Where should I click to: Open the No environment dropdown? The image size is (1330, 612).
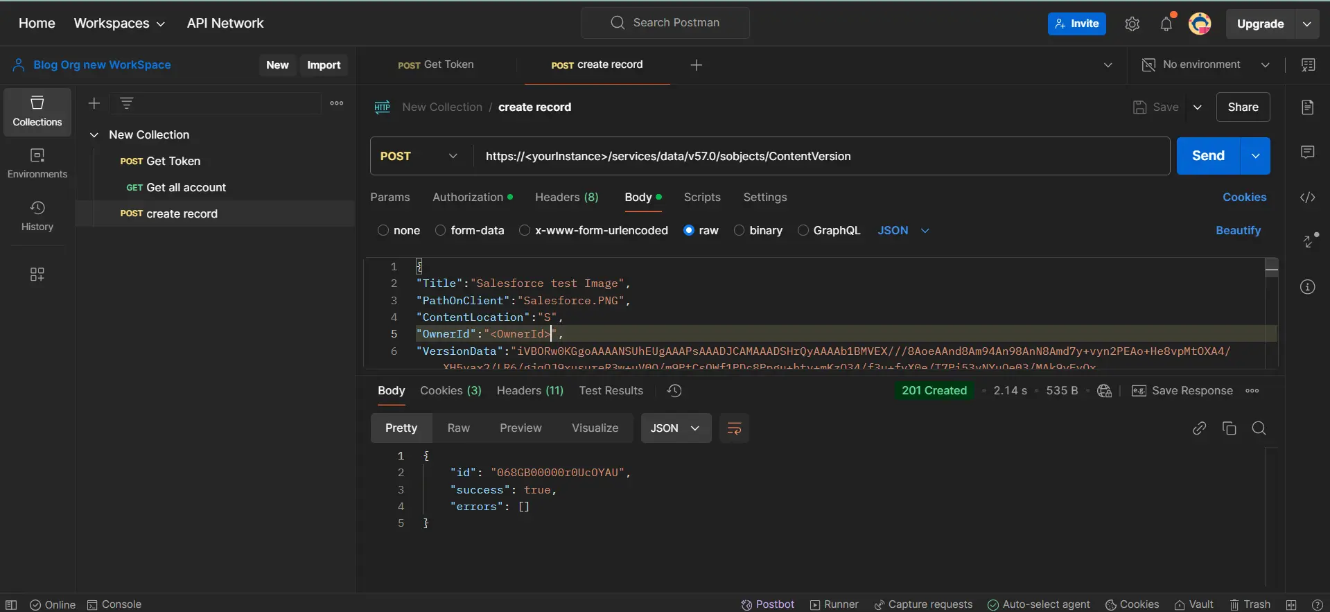1206,65
